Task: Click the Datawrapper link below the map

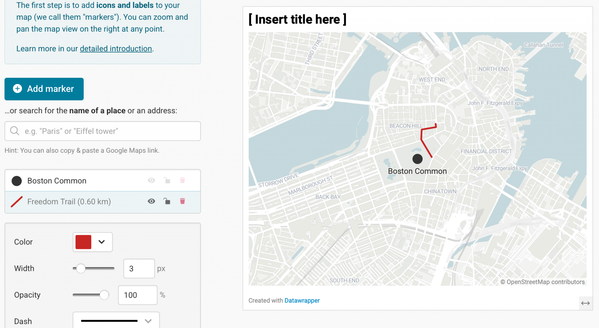Action: [x=302, y=300]
